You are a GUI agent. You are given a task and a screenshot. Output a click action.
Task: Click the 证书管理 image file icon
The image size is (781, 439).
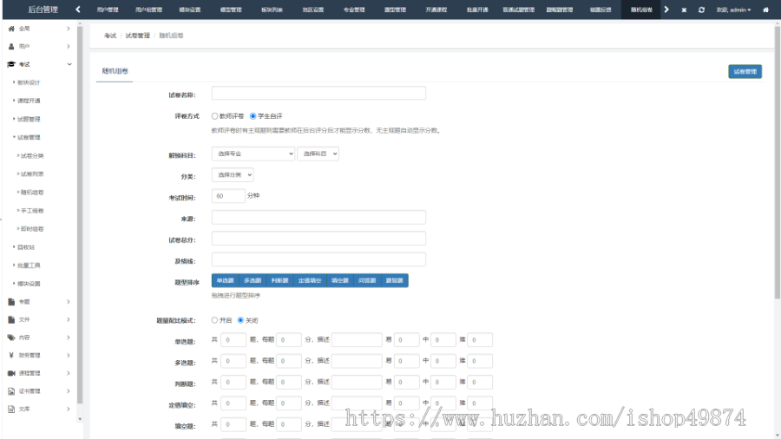coord(11,391)
